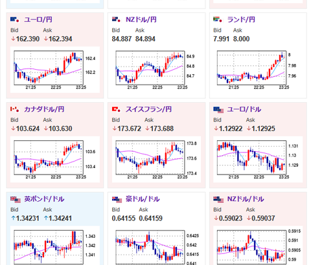
Task: Click the UK-US flag icon for 英ポンド/ドル
Action: 16,199
